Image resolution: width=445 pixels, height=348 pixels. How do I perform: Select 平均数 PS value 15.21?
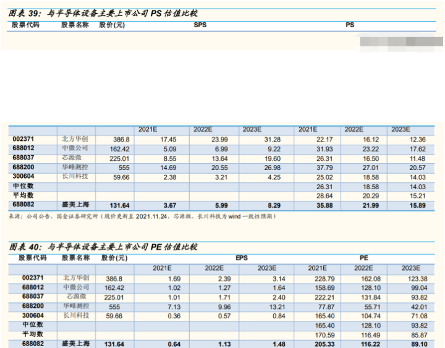point(417,196)
